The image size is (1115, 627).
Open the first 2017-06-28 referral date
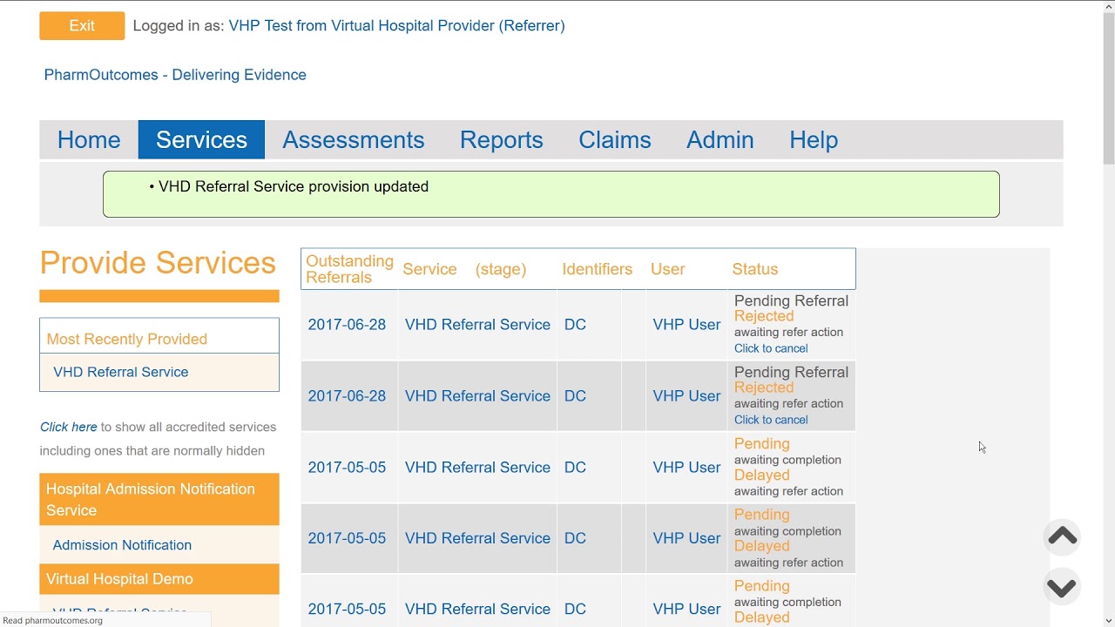(347, 325)
